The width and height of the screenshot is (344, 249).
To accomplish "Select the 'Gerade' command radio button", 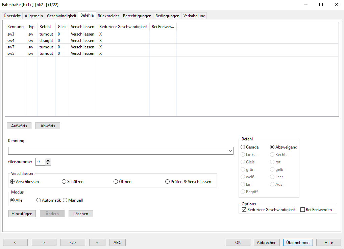I will click(243, 147).
